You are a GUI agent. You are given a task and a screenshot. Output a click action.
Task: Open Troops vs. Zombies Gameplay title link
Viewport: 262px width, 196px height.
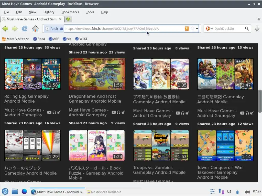point(159,170)
